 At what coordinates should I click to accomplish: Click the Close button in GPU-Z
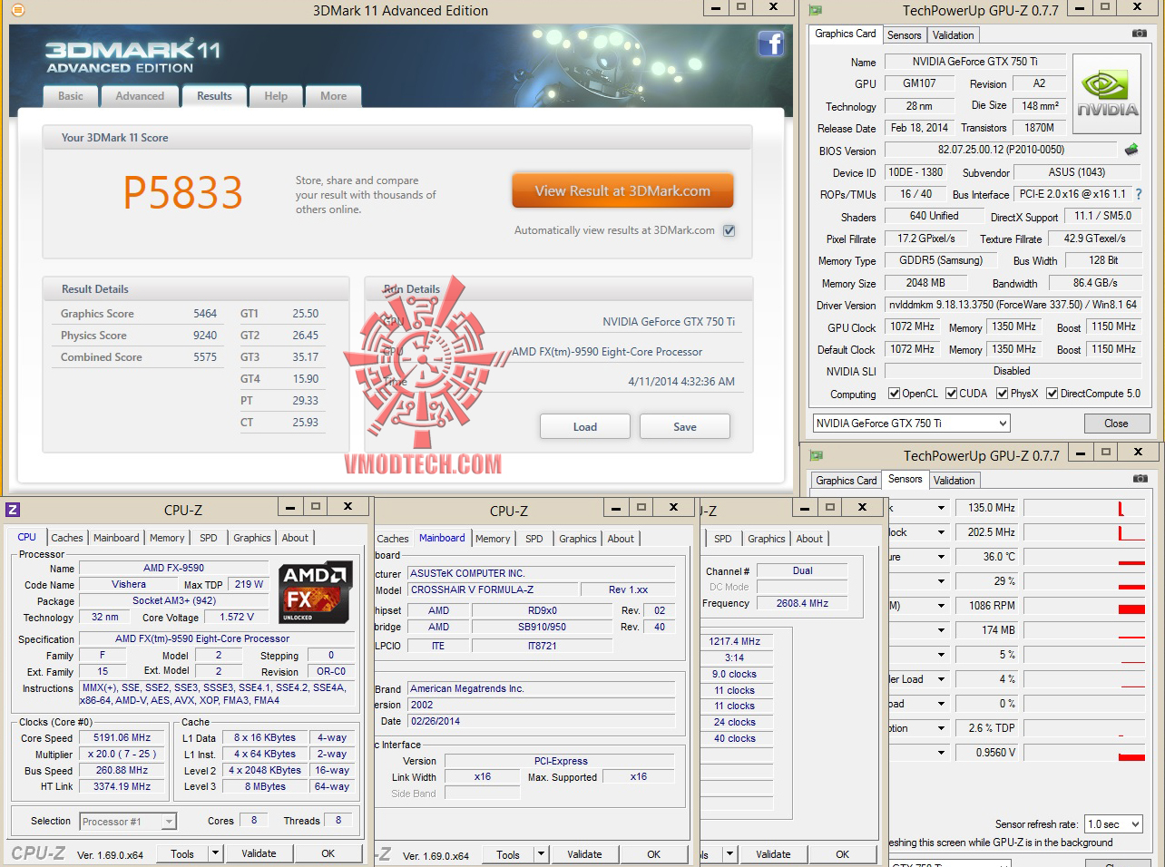pos(1116,424)
